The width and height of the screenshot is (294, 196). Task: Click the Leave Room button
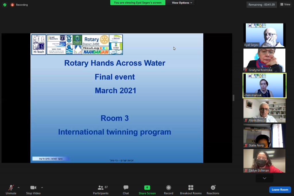[x=280, y=190]
